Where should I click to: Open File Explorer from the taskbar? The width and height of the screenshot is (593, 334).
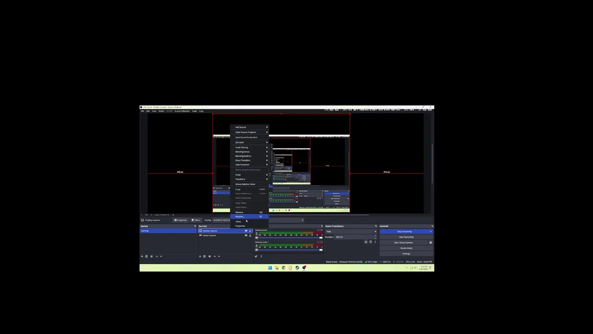coord(277,268)
